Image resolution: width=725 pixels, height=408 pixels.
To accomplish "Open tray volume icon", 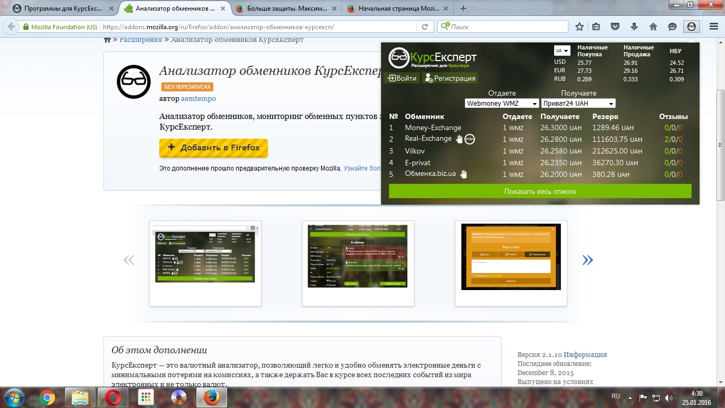I will (x=670, y=397).
